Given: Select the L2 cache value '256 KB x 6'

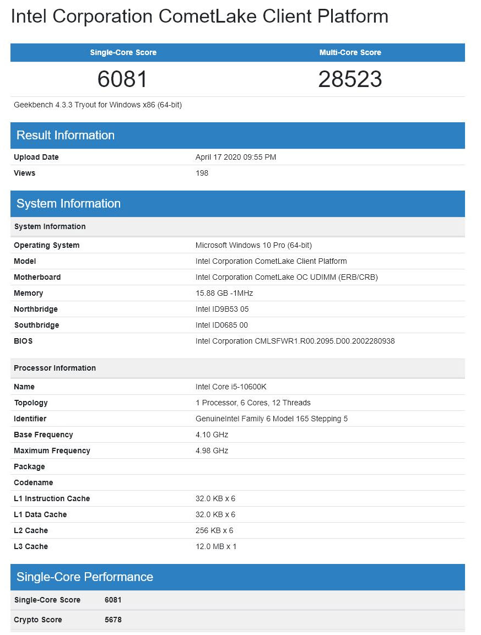Looking at the screenshot, I should pos(214,530).
